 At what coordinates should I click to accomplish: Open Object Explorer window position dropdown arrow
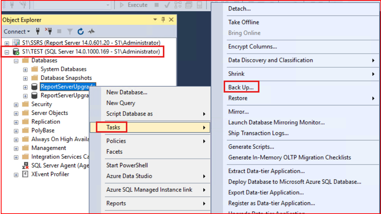tap(155, 20)
